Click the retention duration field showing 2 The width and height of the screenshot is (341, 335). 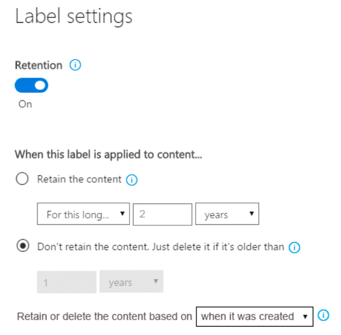tap(162, 214)
